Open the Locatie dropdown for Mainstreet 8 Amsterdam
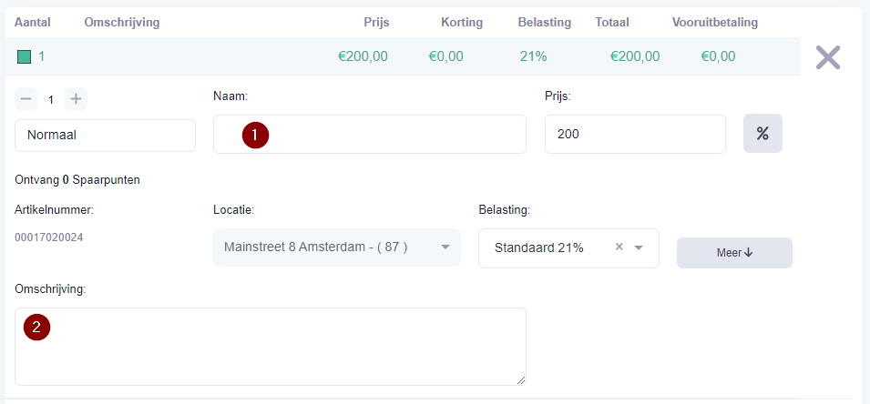This screenshot has width=870, height=404. [x=337, y=247]
